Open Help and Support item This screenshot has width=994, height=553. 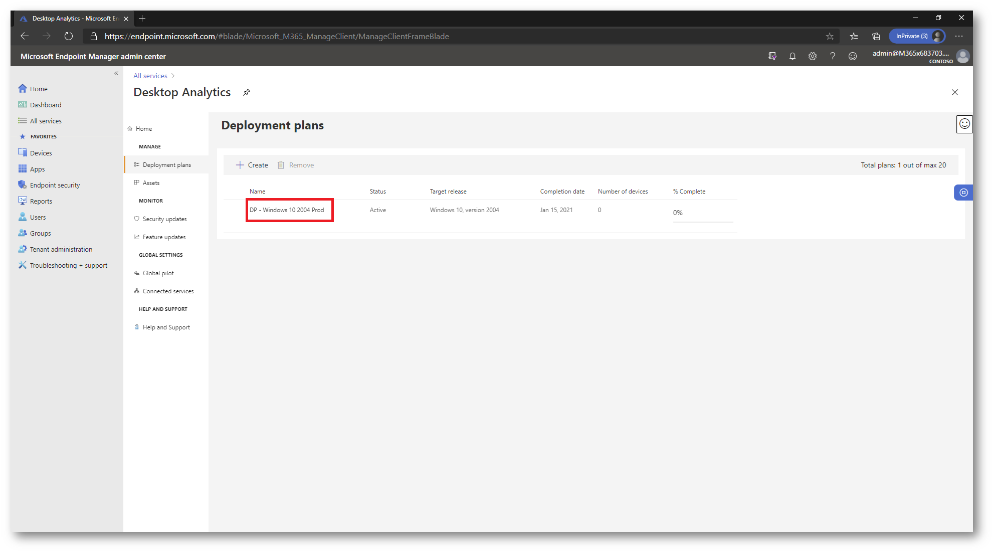166,327
